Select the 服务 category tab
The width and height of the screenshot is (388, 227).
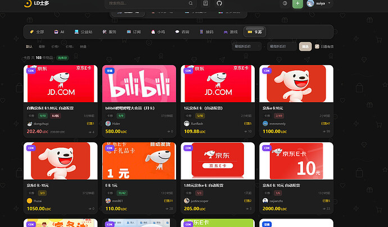tap(110, 32)
